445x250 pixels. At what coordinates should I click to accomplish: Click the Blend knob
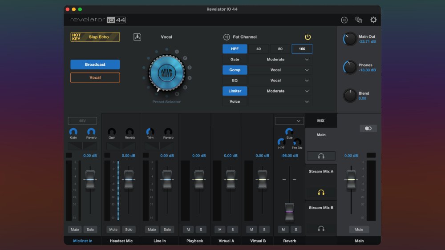pyautogui.click(x=350, y=95)
